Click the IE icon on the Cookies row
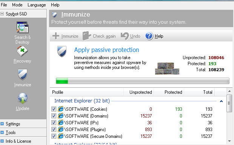Viewport: 234px width, 145px height. [x=61, y=109]
